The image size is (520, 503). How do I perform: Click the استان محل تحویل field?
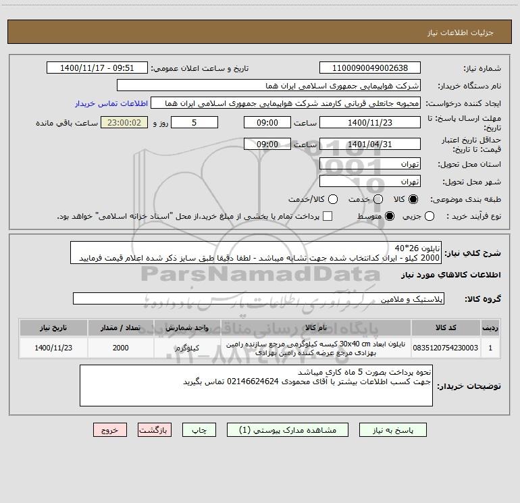pos(370,164)
